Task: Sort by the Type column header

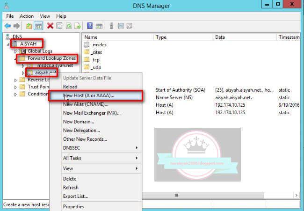Action: click(183, 37)
